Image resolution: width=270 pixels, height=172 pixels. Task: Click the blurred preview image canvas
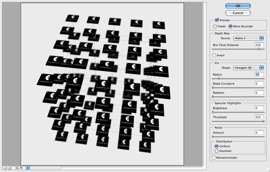coord(103,83)
